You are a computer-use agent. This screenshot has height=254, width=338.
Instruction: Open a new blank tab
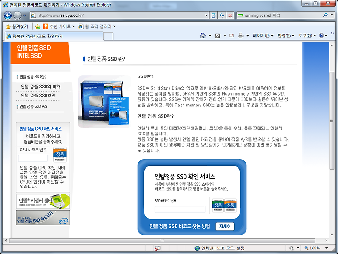[108, 37]
